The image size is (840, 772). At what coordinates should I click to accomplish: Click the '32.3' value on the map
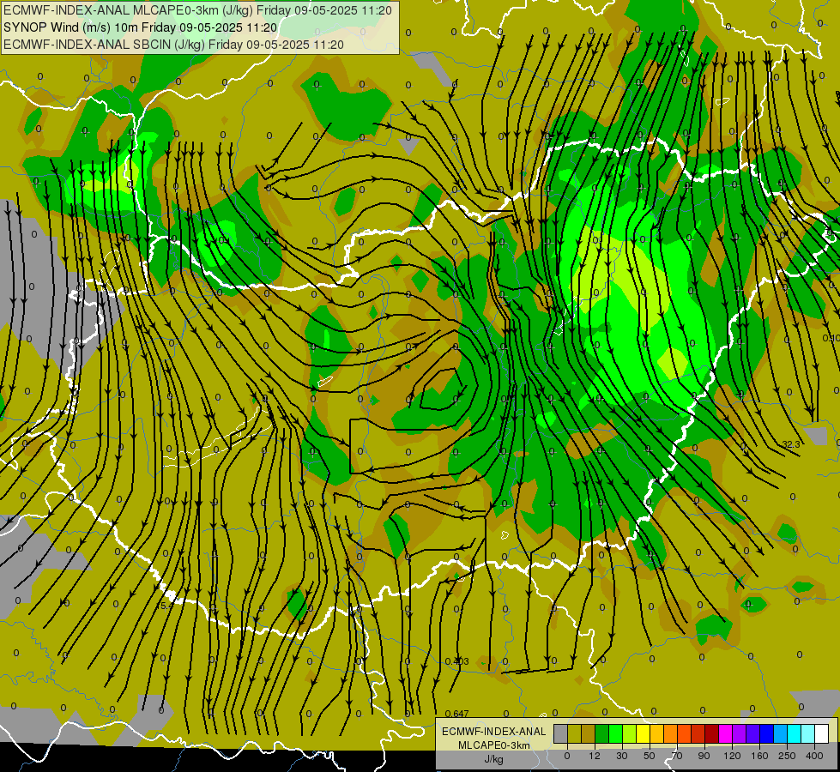click(791, 444)
